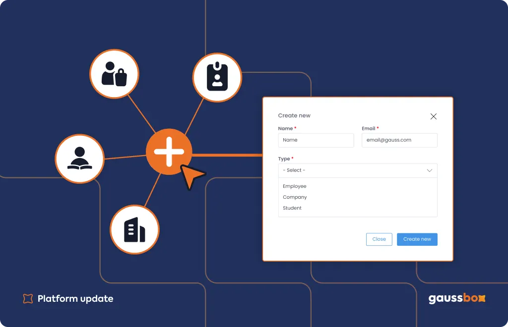Choose Company from the Type list
This screenshot has height=327, width=508.
(295, 197)
